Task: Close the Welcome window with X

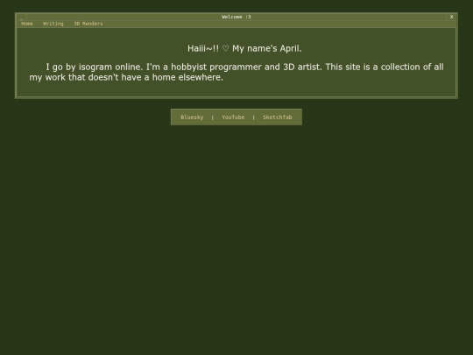Action: point(451,17)
